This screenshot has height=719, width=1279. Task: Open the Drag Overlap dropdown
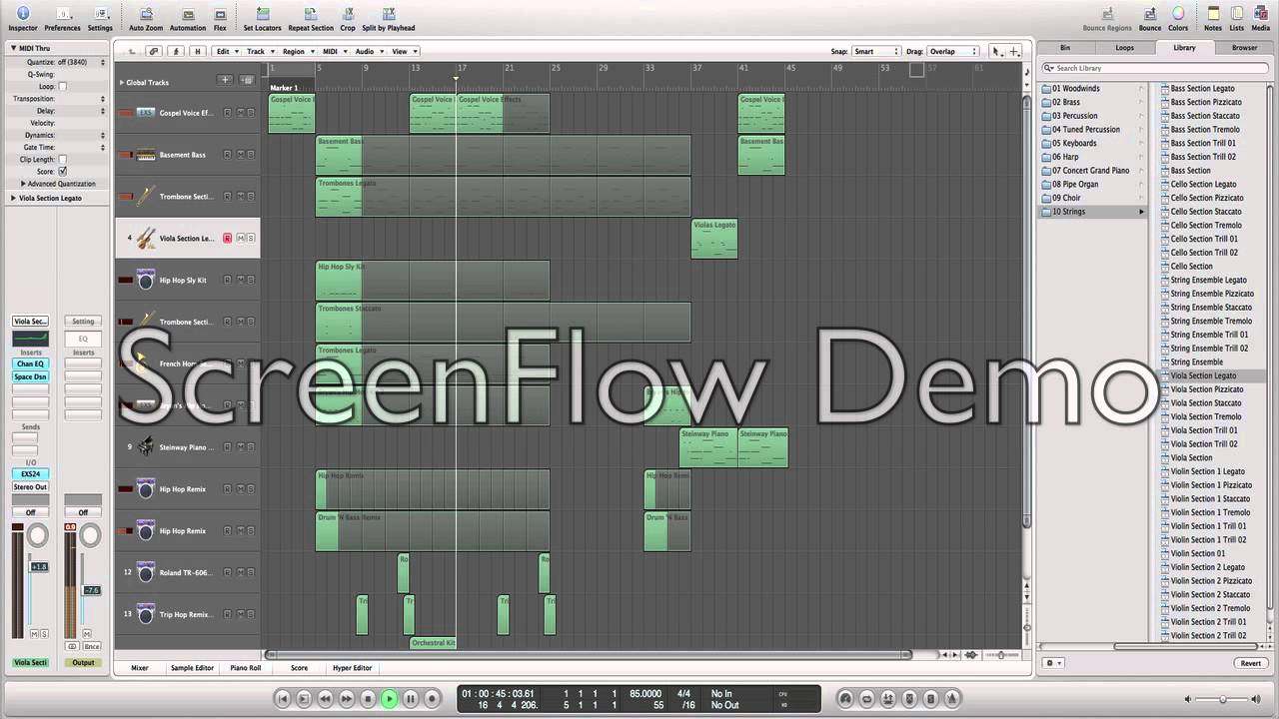tap(953, 51)
